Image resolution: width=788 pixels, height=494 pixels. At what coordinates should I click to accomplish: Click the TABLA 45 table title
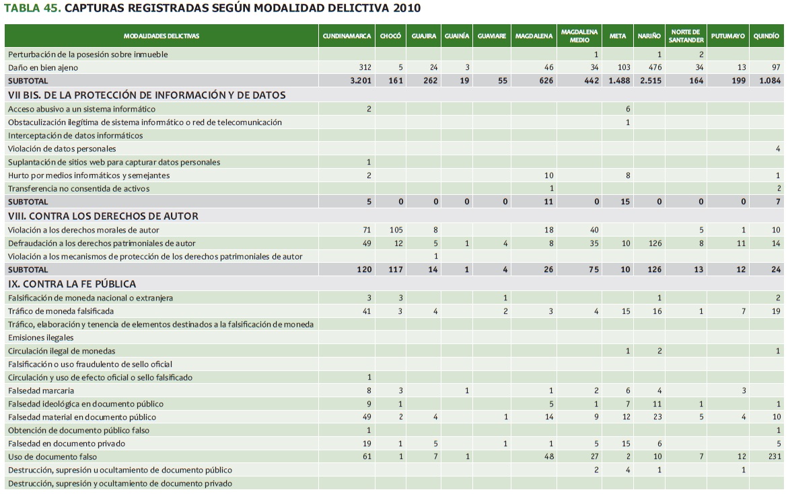[213, 8]
